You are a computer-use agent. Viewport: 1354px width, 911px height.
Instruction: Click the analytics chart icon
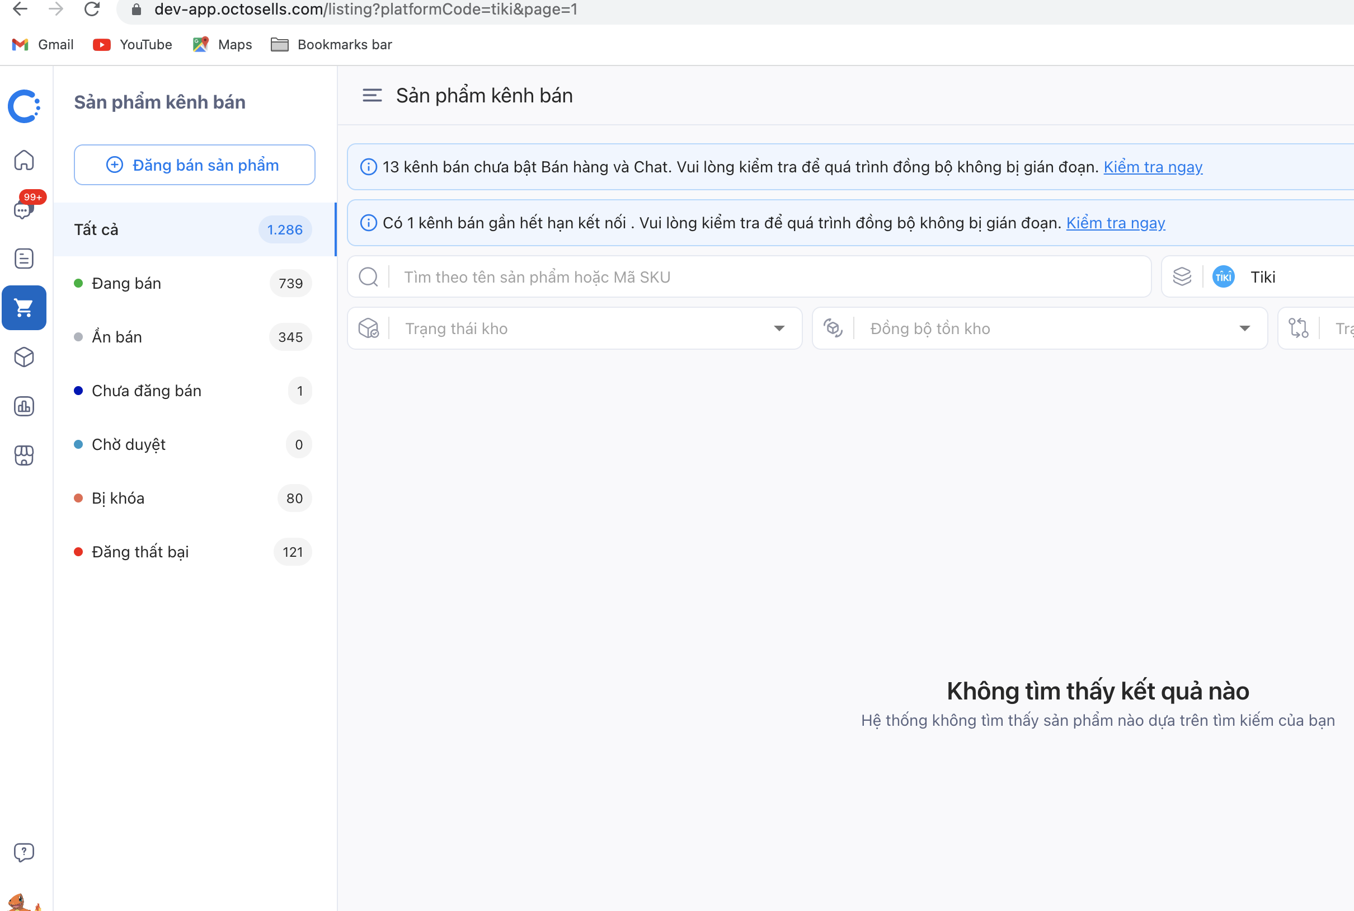[25, 405]
